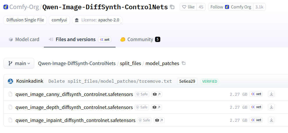Download the depth controlnet safetensors file

(271, 107)
